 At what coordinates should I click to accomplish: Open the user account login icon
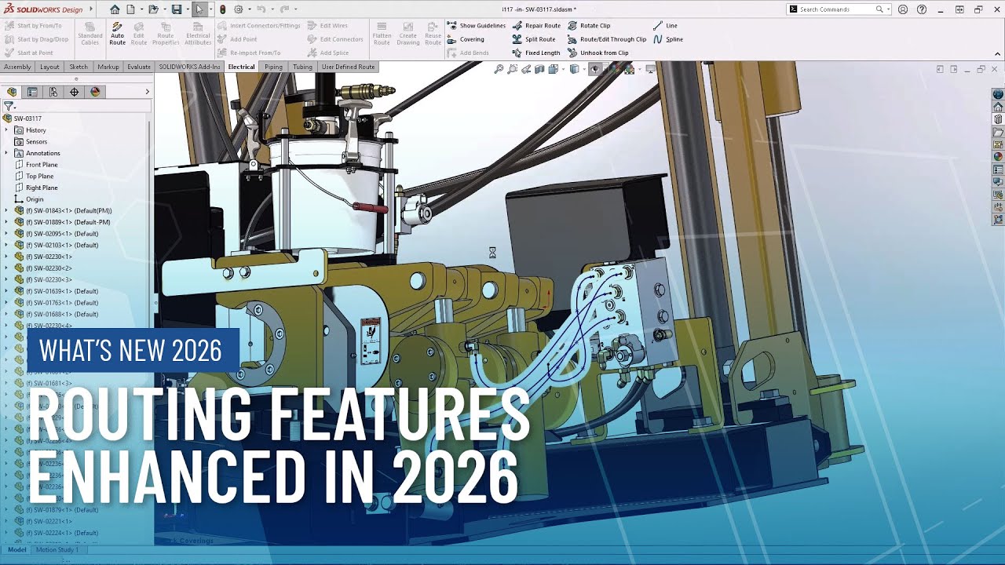pos(903,9)
